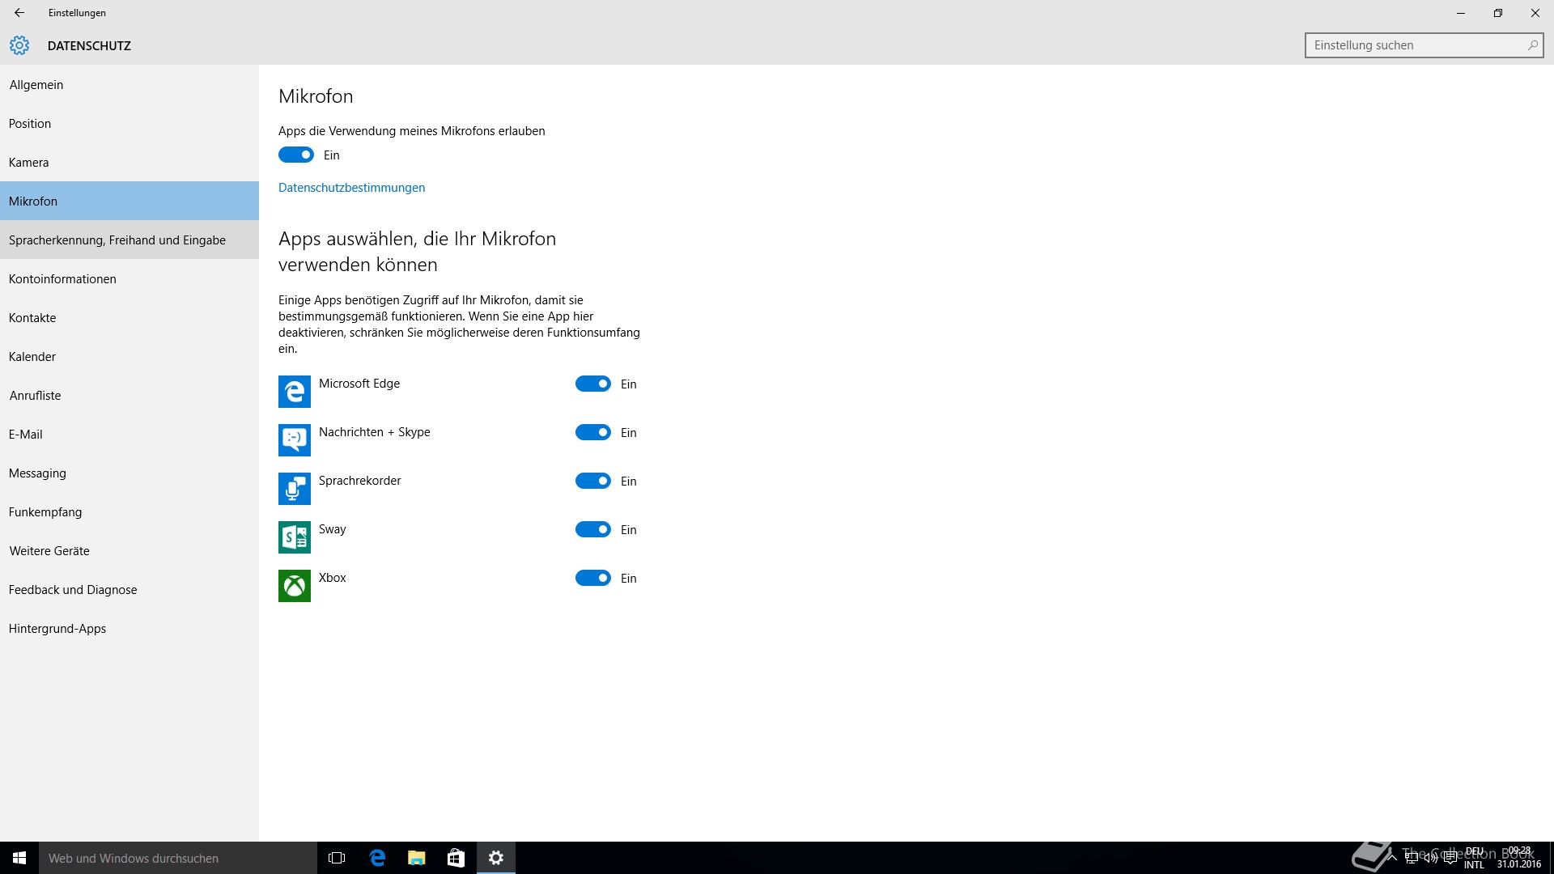Image resolution: width=1554 pixels, height=874 pixels.
Task: Open Kamera privacy settings
Action: [x=129, y=162]
